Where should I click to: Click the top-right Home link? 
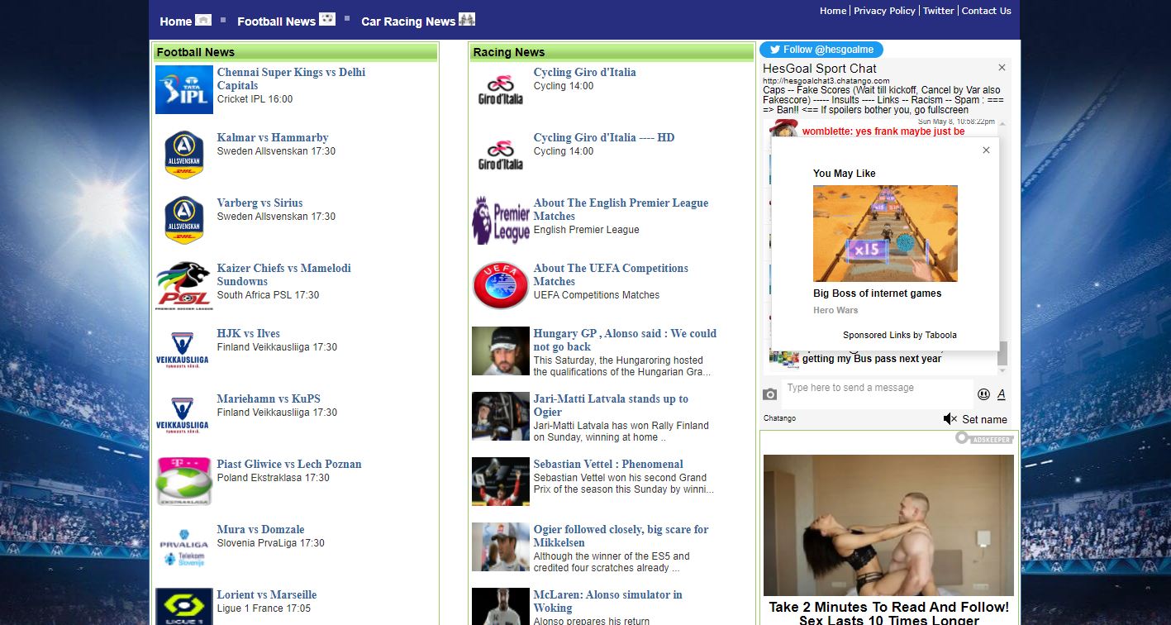833,11
